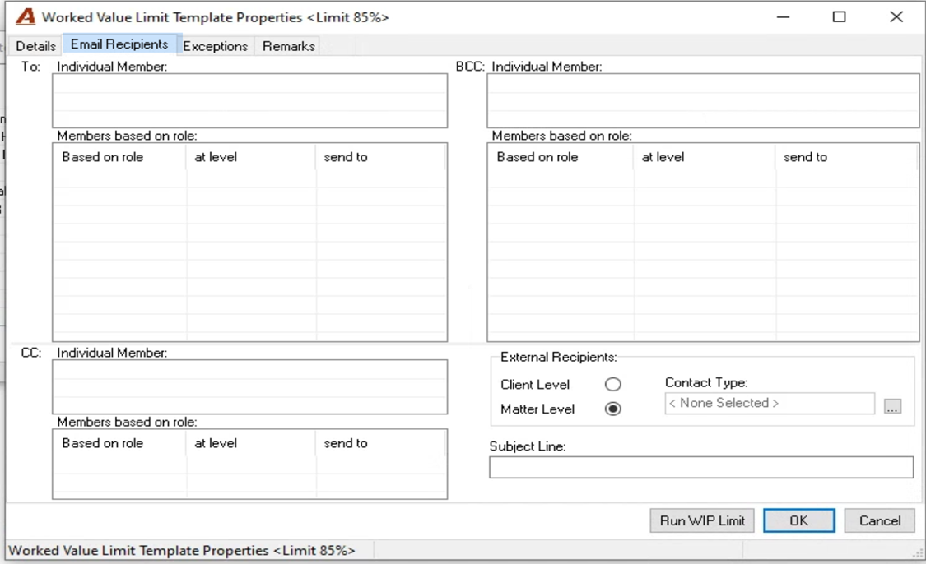Confirm the dialog with OK
This screenshot has width=926, height=564.
tap(799, 521)
